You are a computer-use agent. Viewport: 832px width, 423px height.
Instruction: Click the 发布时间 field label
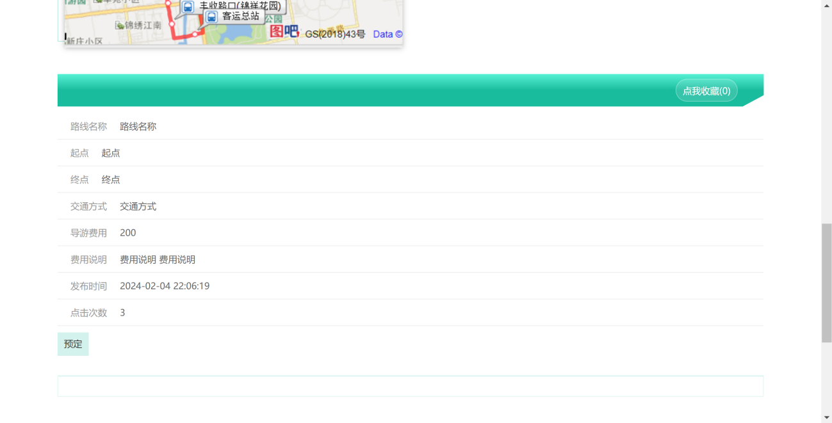[88, 286]
